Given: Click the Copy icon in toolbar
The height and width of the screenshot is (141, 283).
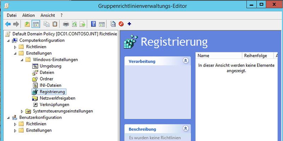Looking at the screenshot, I should point(47,24).
